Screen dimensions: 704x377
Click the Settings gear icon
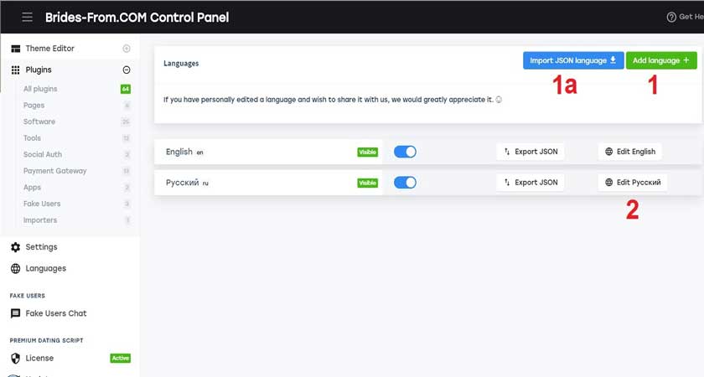16,247
